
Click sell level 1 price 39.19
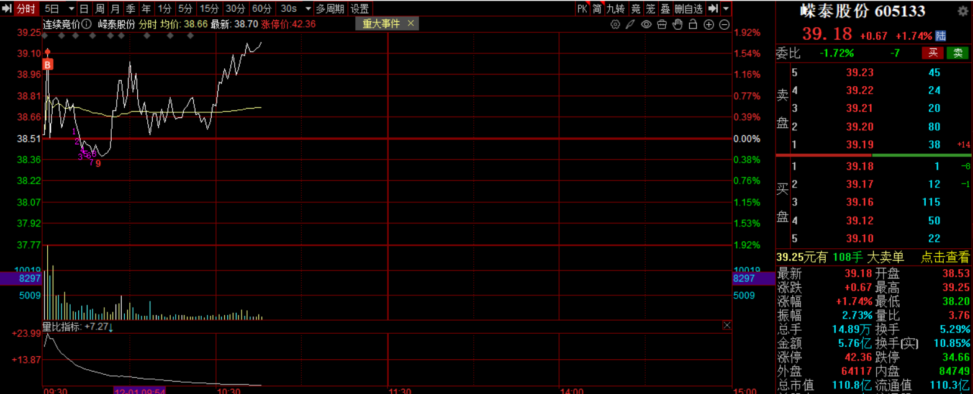(x=859, y=145)
